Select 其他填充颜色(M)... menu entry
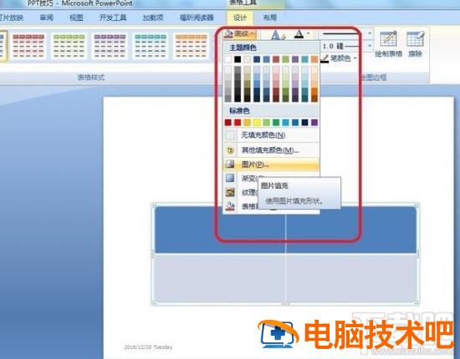The width and height of the screenshot is (460, 359). [x=271, y=150]
